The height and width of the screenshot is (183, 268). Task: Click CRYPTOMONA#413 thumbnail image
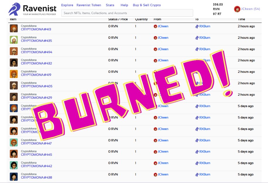(14, 28)
